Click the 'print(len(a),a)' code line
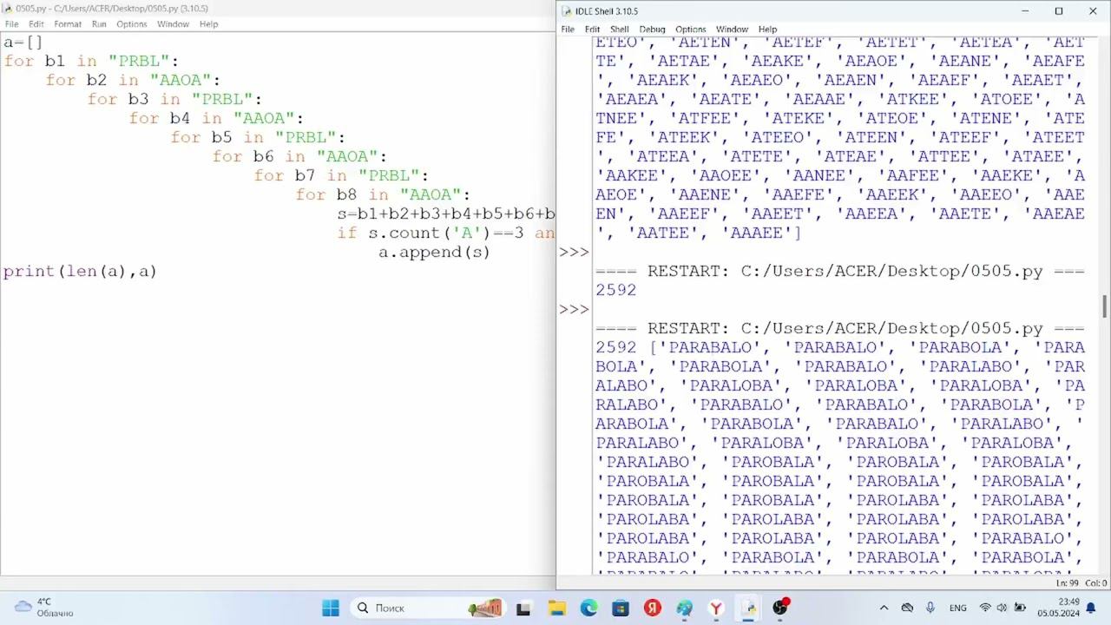 [80, 271]
